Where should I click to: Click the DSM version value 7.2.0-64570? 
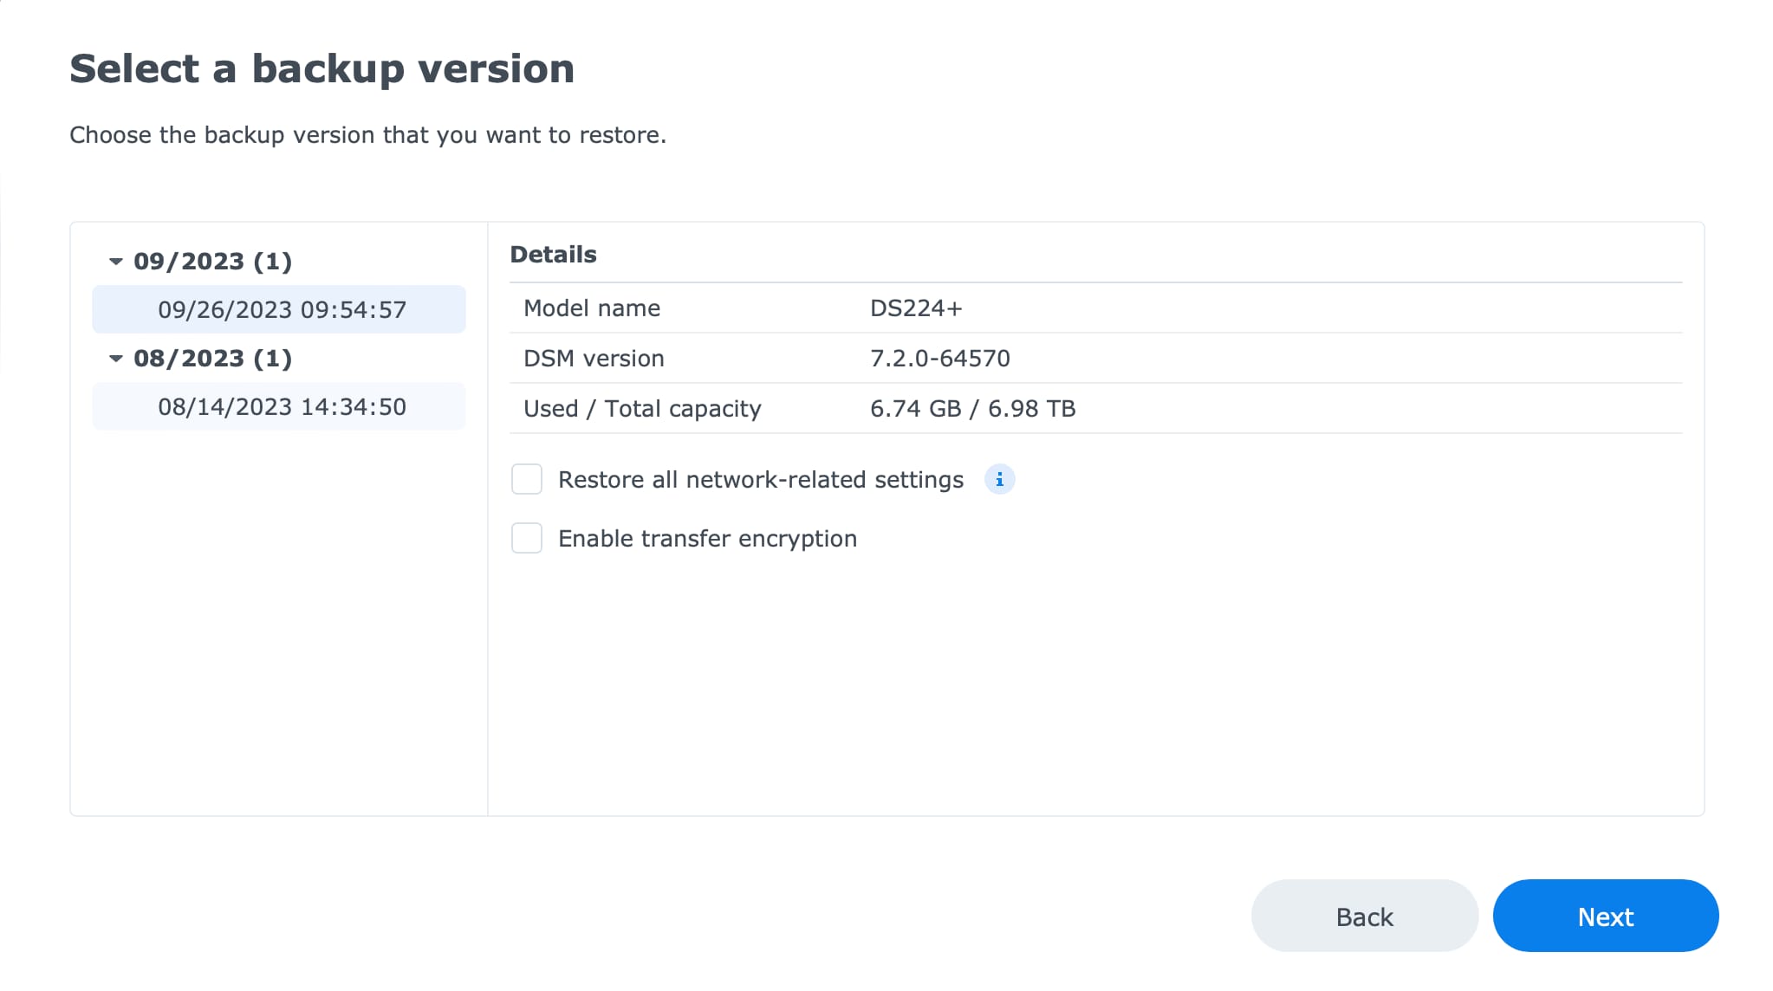click(940, 358)
